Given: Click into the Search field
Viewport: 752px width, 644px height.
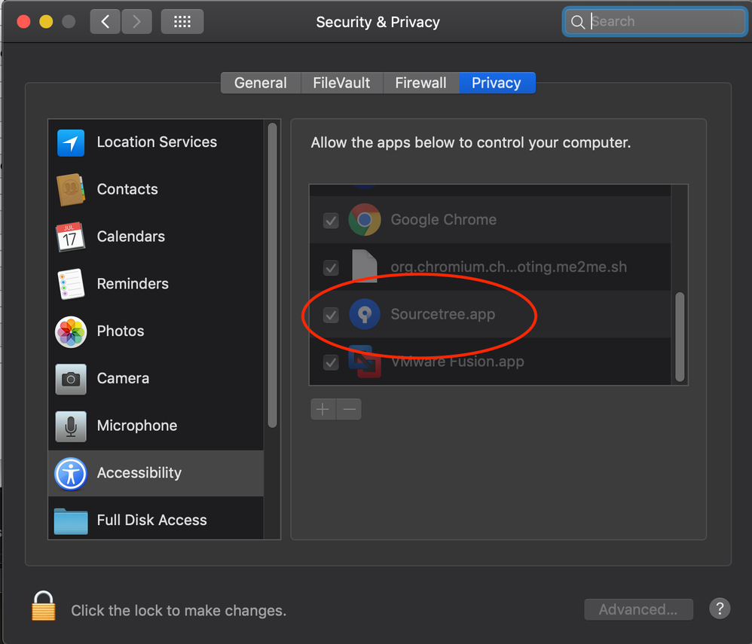Looking at the screenshot, I should (655, 22).
